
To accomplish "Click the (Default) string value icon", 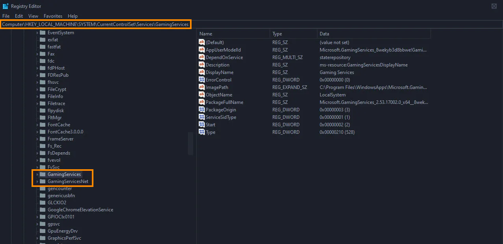I will click(202, 42).
